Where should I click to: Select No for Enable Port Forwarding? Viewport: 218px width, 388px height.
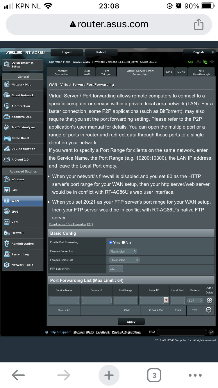(x=123, y=243)
